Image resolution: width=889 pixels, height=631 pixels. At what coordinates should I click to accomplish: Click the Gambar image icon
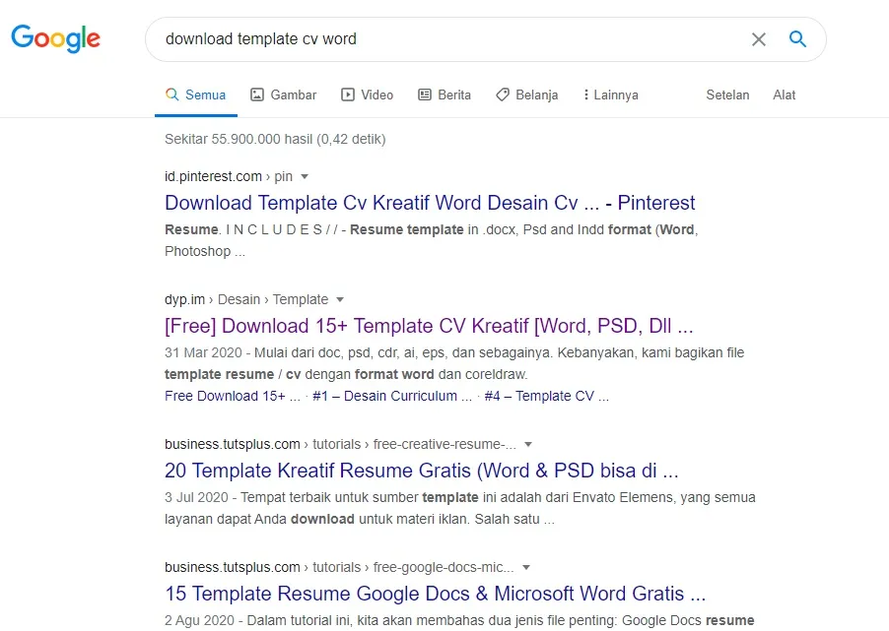tap(257, 95)
